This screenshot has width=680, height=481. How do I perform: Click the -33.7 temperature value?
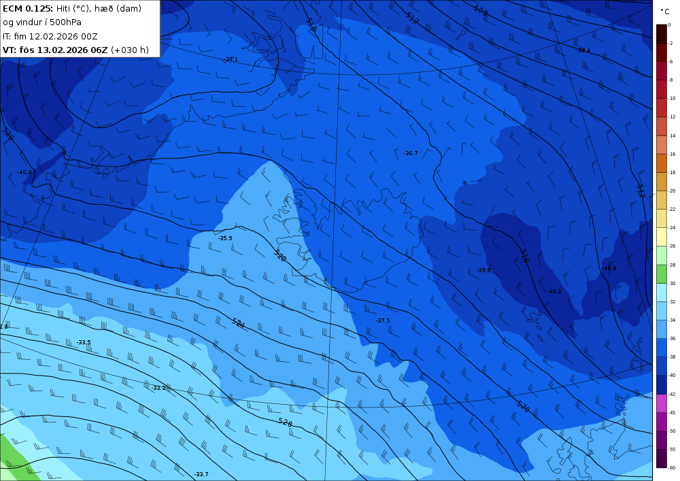[201, 474]
